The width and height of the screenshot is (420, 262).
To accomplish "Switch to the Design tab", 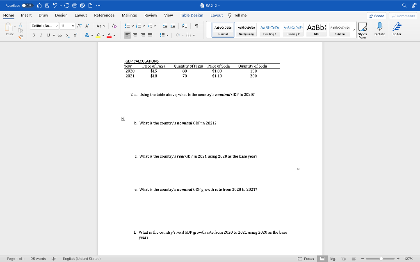I will [x=62, y=15].
